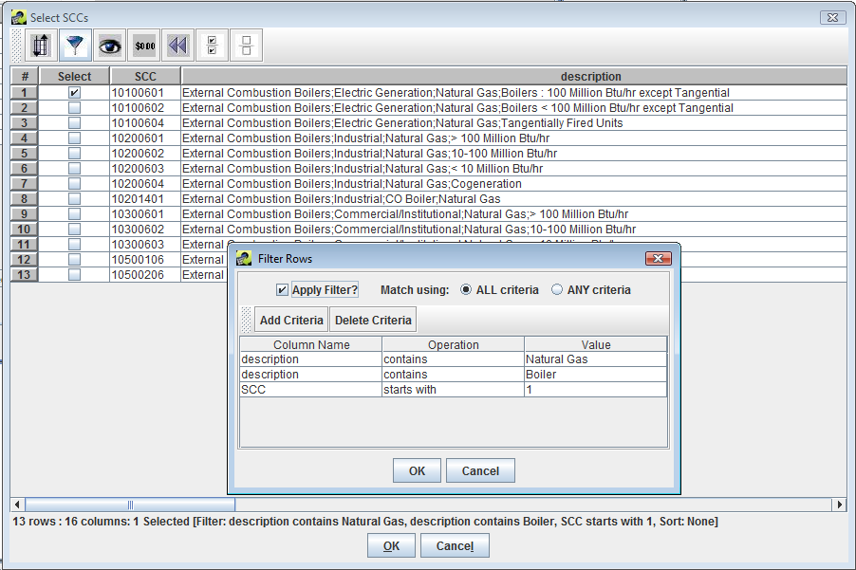This screenshot has height=570, width=856.
Task: Click Add Criteria
Action: point(290,319)
